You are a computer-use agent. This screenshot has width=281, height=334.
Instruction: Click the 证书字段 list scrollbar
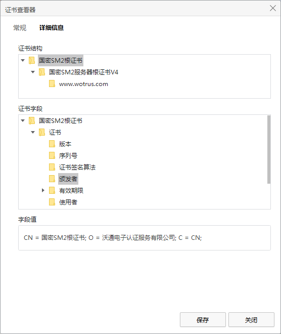click(269, 149)
